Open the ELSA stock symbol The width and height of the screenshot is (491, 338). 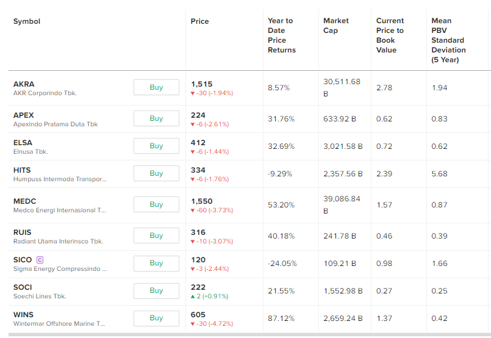pos(23,143)
